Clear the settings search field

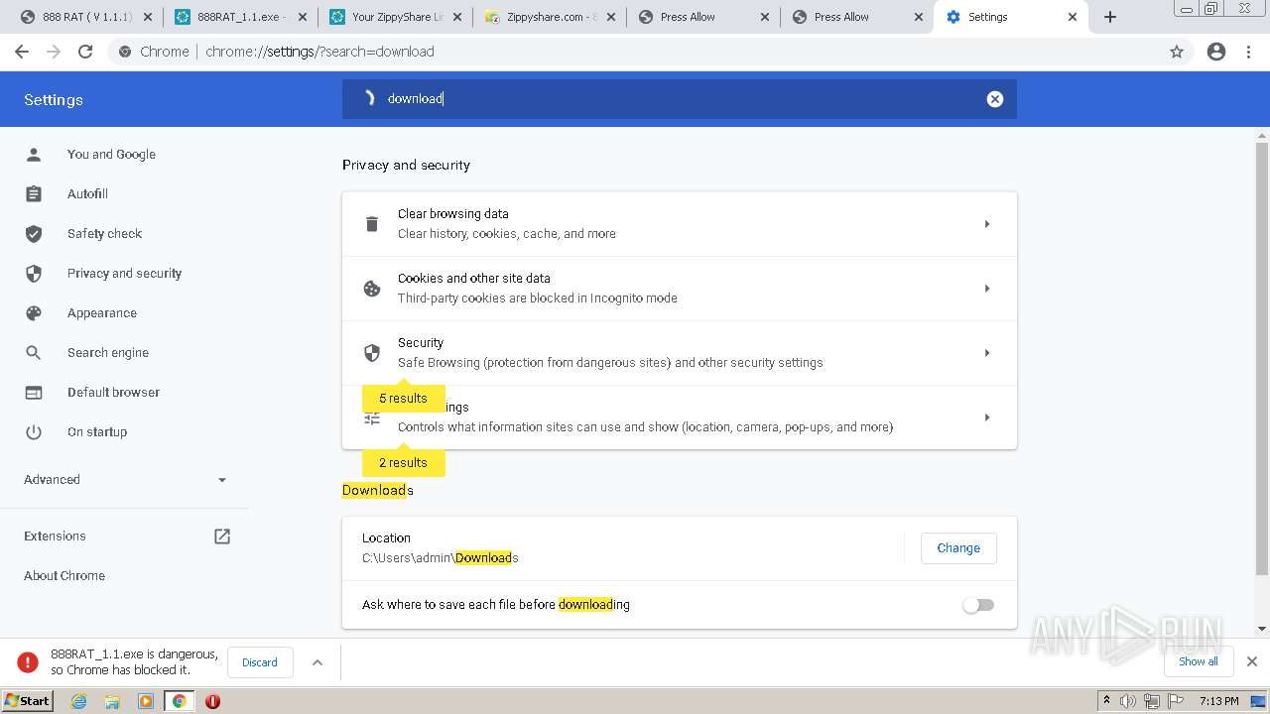click(x=994, y=99)
